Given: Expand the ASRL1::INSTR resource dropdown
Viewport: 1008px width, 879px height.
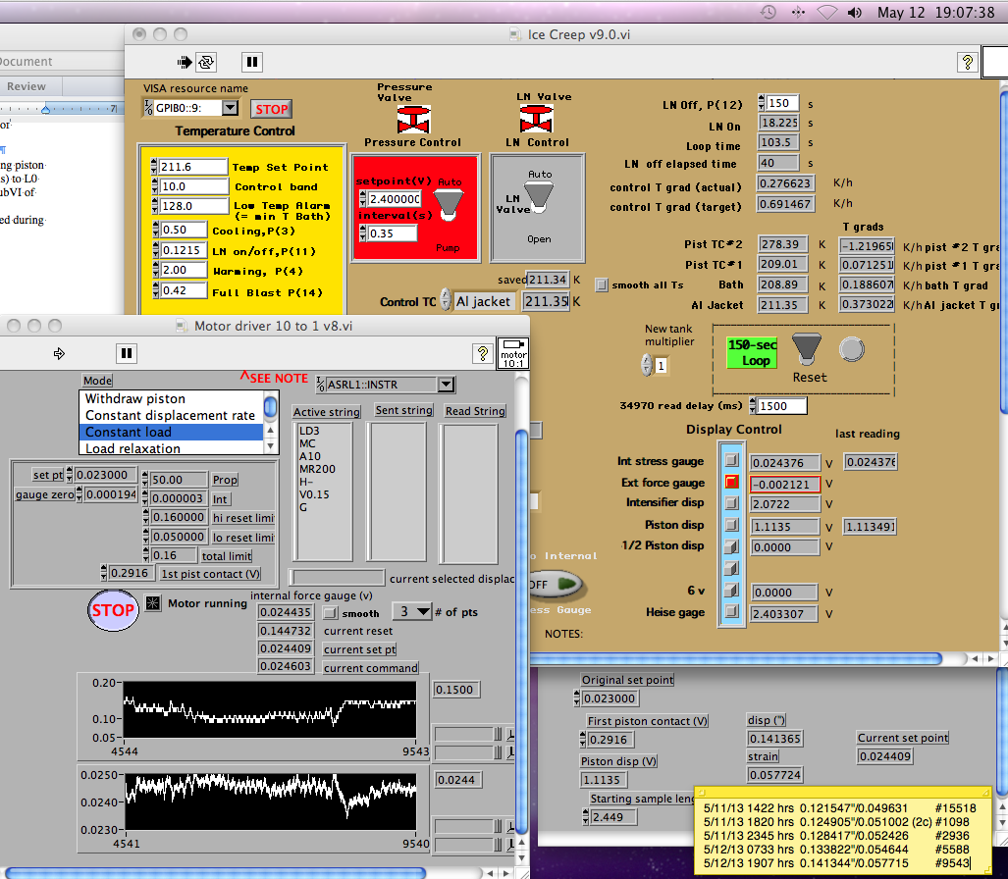Looking at the screenshot, I should pyautogui.click(x=446, y=384).
